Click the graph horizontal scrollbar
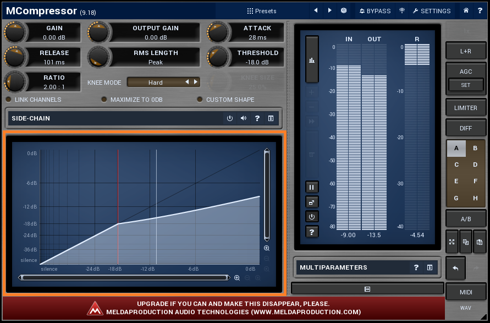Viewport: 490px width, 323px height. [124, 278]
